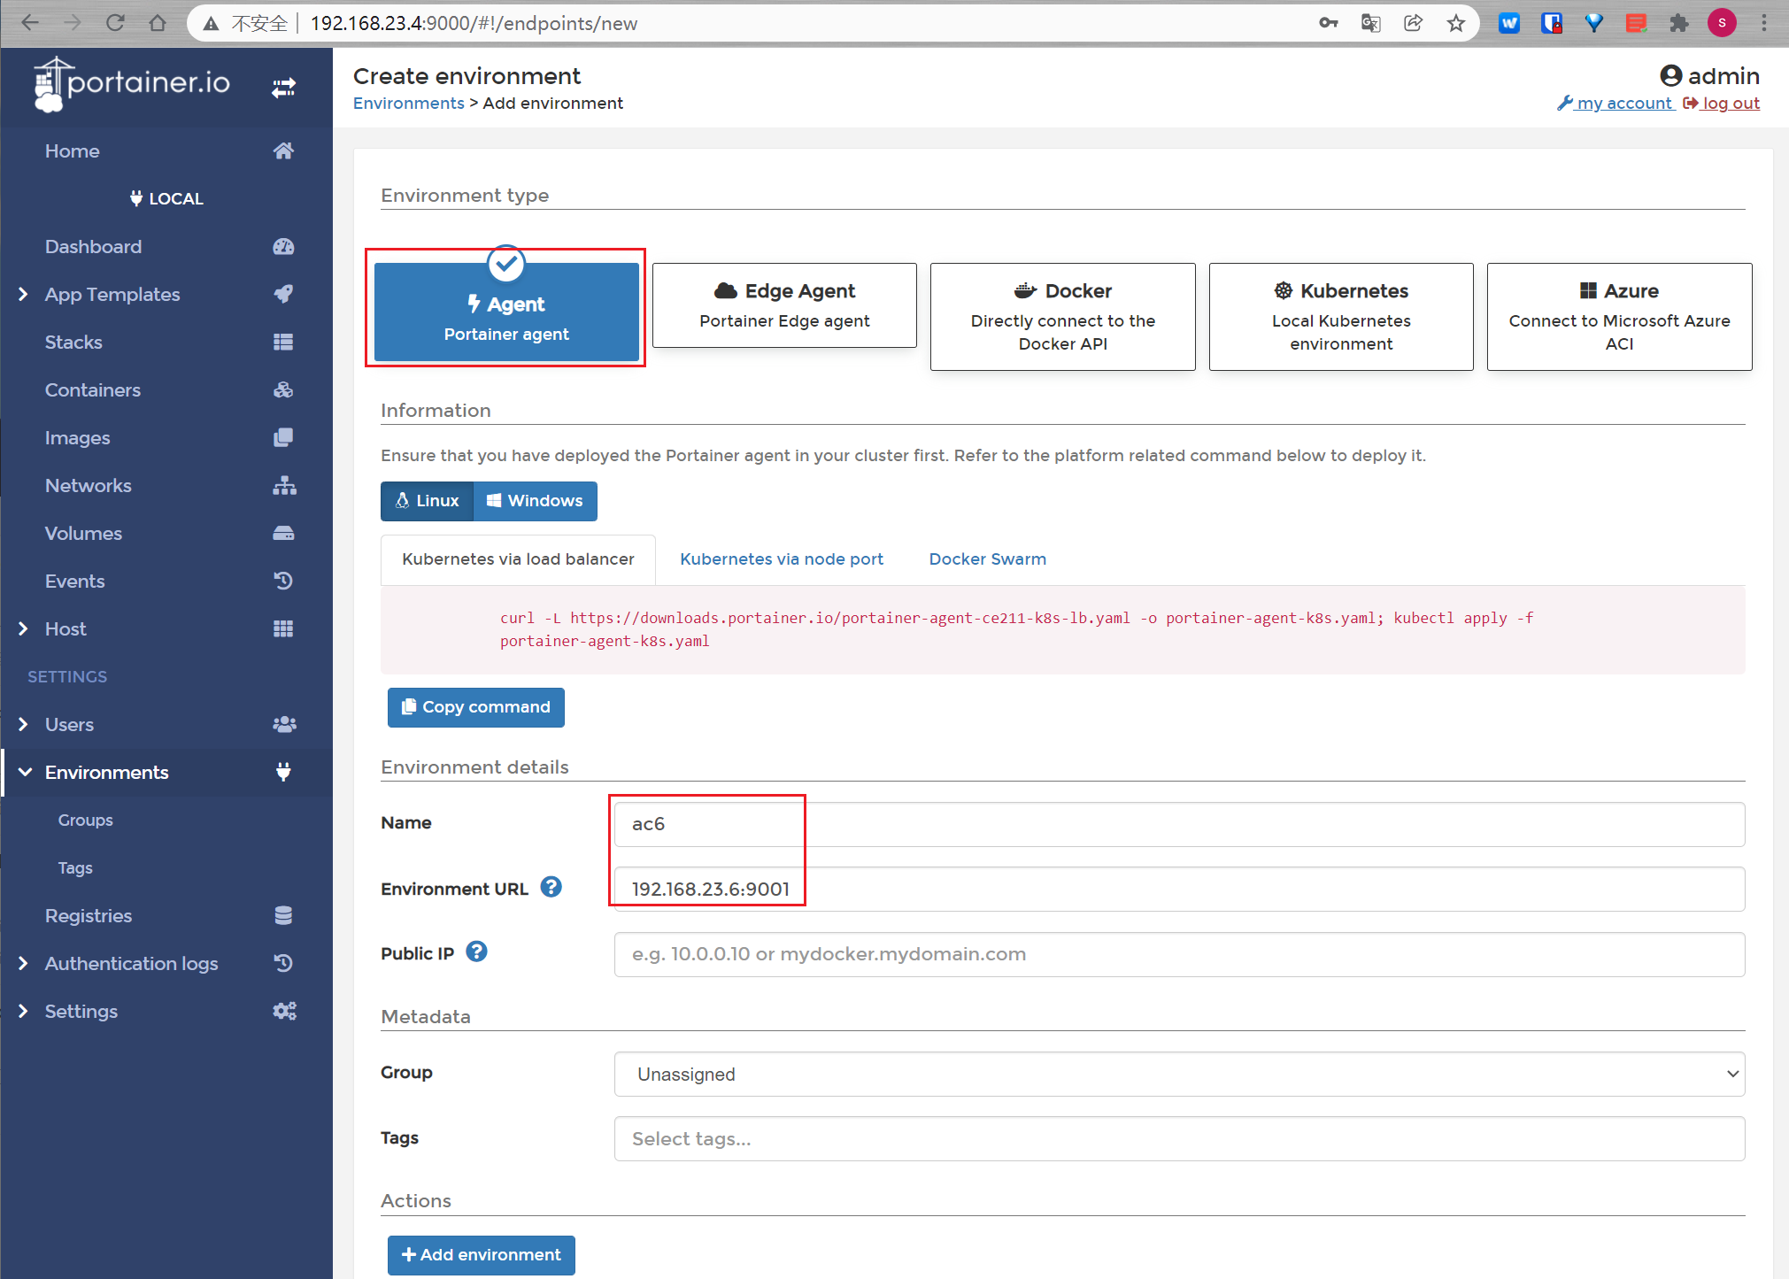The height and width of the screenshot is (1279, 1789).
Task: Click the Users group icon
Action: (283, 725)
